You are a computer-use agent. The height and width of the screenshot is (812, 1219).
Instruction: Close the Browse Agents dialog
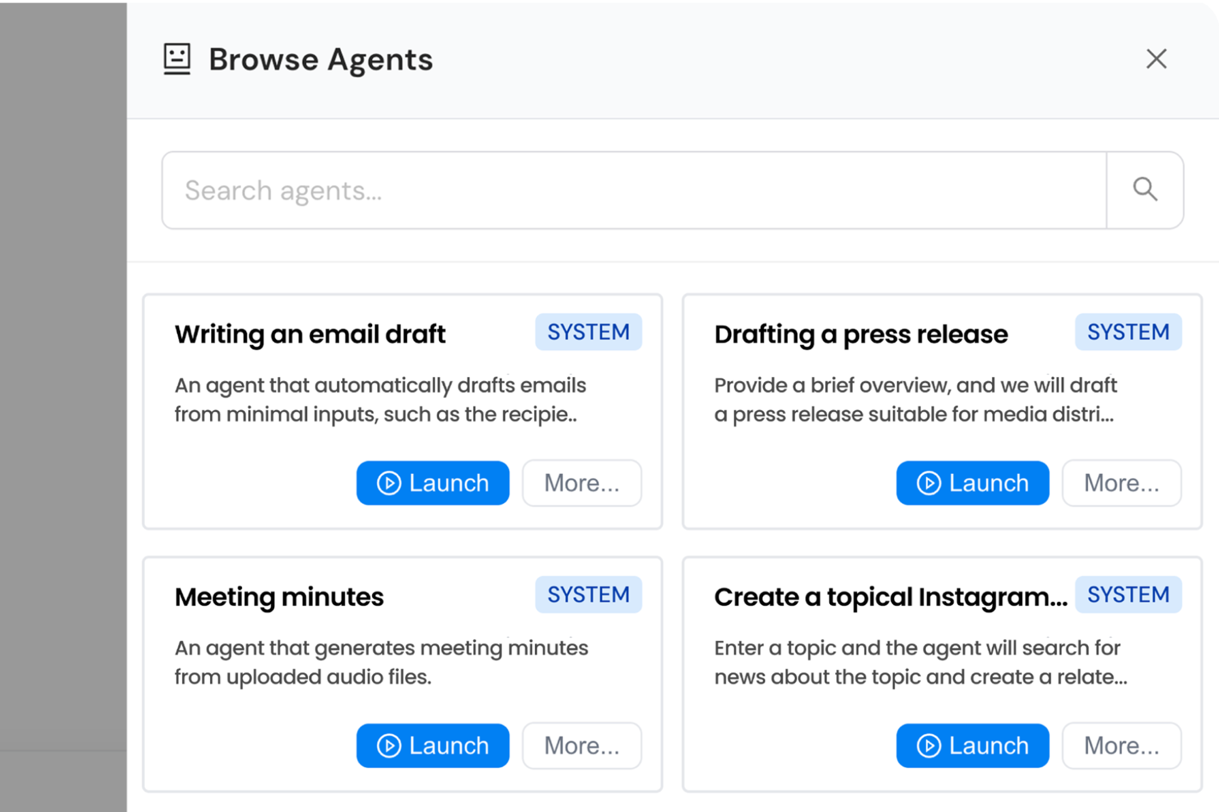1156,59
